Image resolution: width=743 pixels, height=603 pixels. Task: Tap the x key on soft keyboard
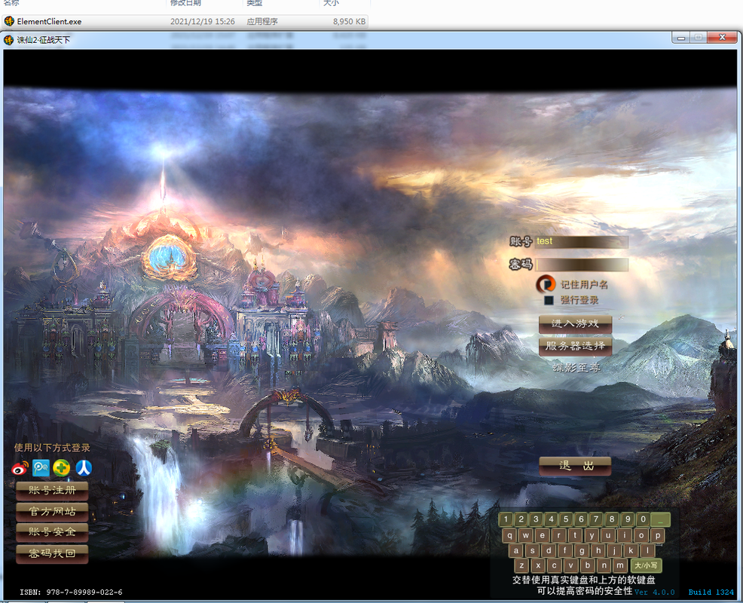tap(538, 565)
